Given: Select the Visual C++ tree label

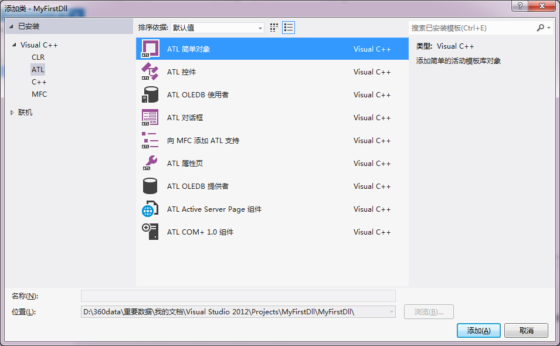Looking at the screenshot, I should pos(39,45).
